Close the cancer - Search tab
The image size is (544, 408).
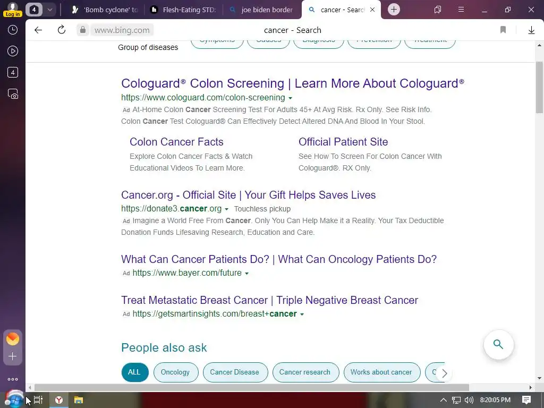click(372, 10)
